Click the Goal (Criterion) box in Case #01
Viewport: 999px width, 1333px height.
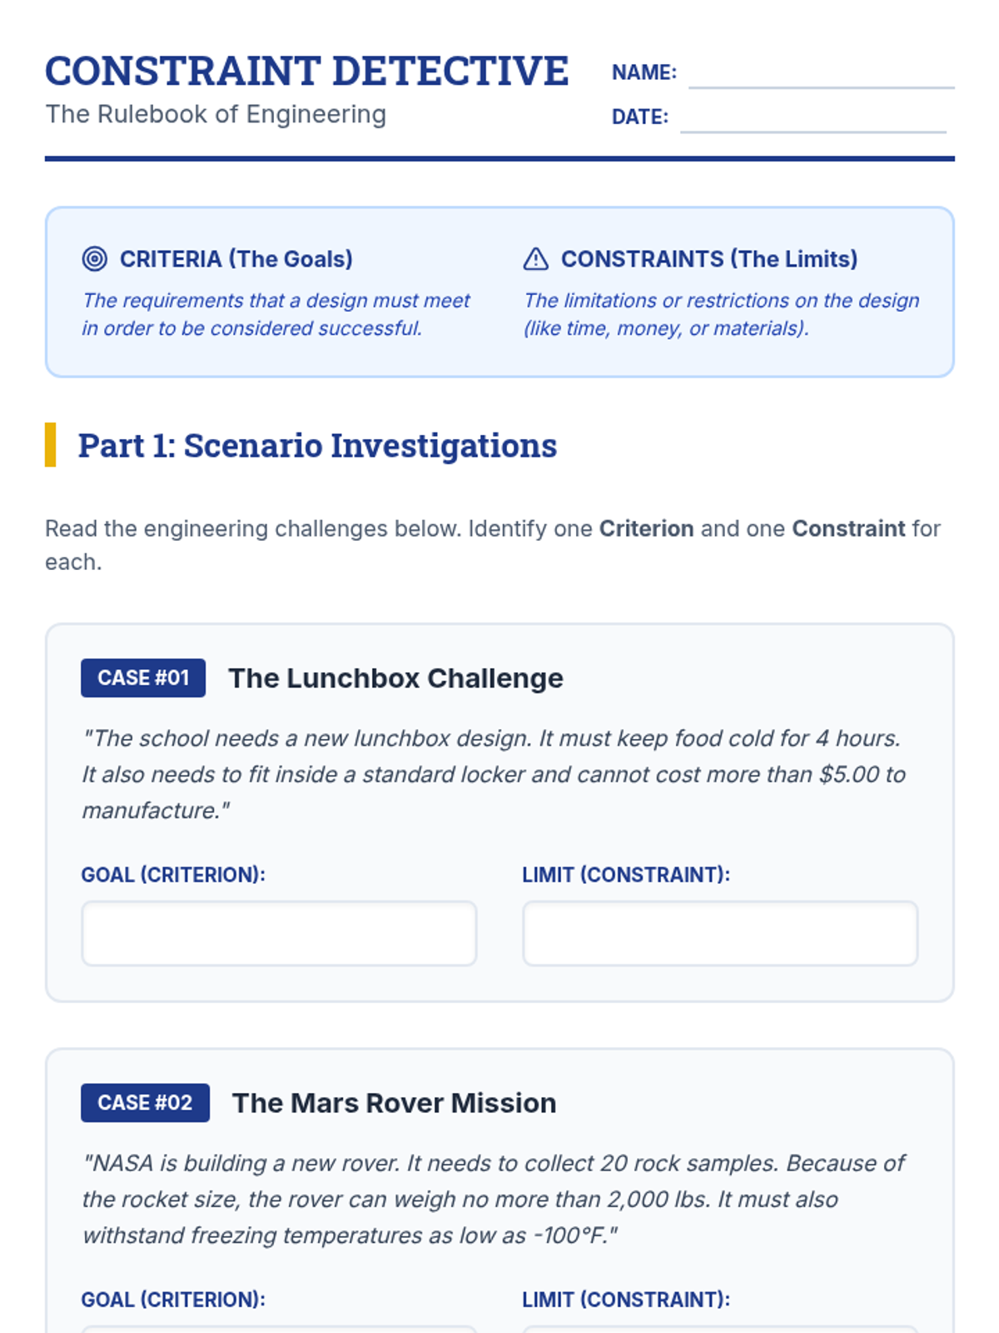[279, 933]
